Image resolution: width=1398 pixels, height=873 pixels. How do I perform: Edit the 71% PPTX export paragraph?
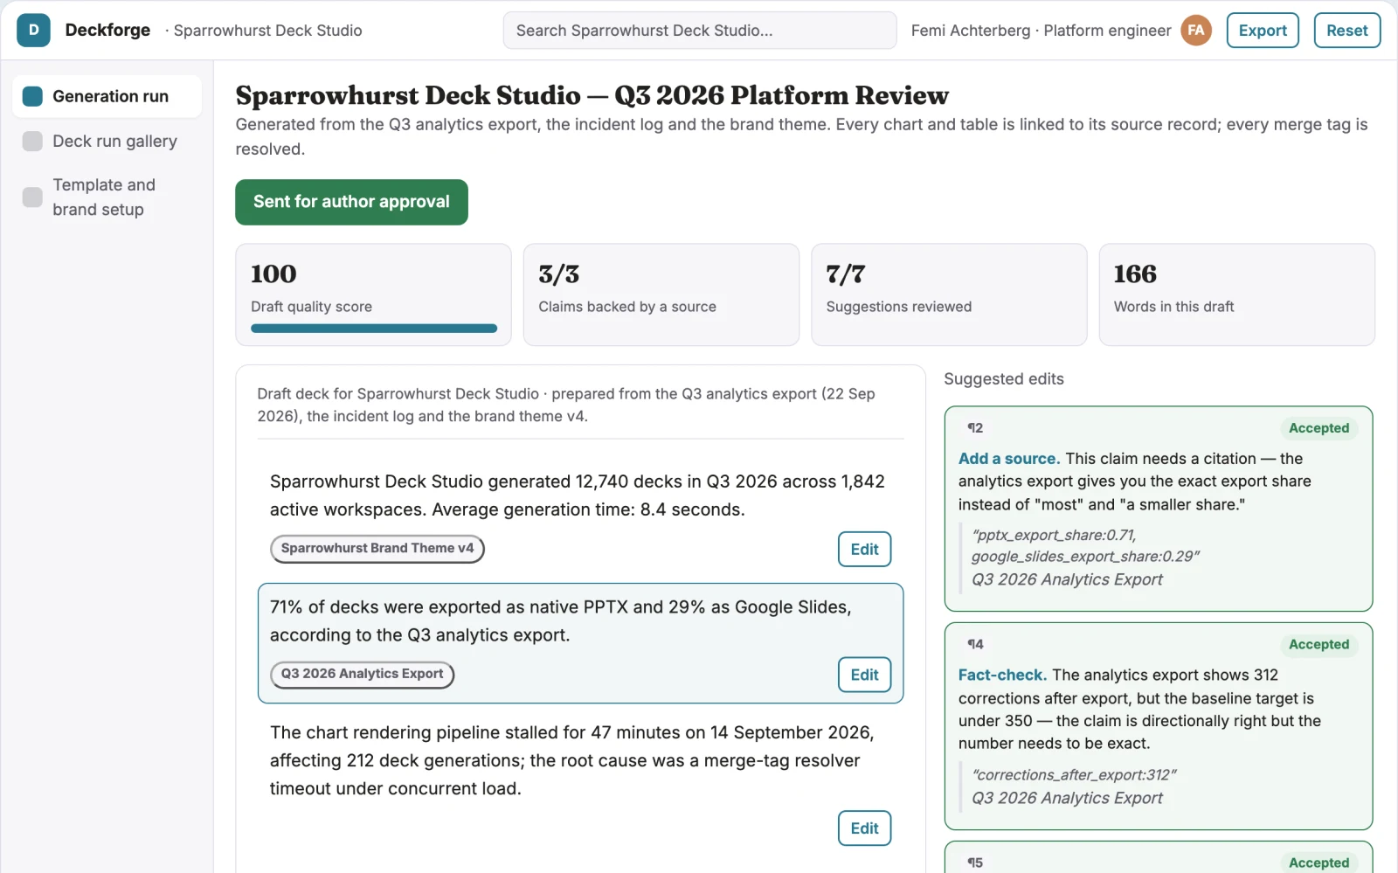pos(864,675)
